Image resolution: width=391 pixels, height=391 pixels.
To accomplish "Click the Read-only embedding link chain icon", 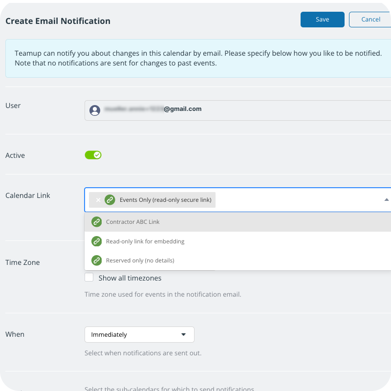I will click(x=96, y=241).
